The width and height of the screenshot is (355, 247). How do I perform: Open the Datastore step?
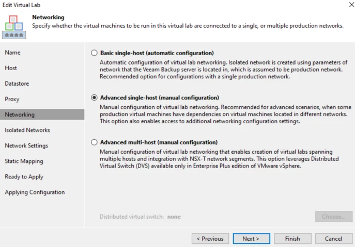click(x=17, y=84)
